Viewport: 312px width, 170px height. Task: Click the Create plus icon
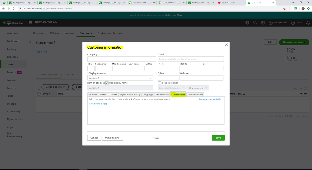pyautogui.click(x=247, y=23)
